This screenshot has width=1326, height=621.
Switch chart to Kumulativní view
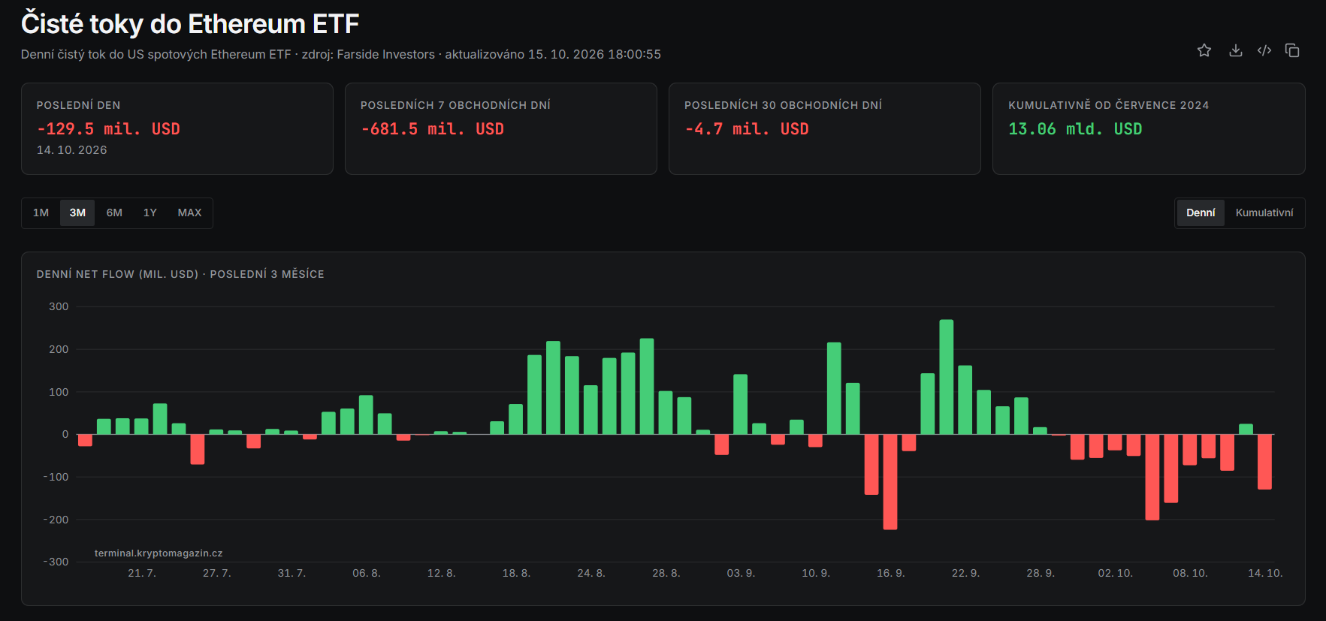click(1264, 213)
